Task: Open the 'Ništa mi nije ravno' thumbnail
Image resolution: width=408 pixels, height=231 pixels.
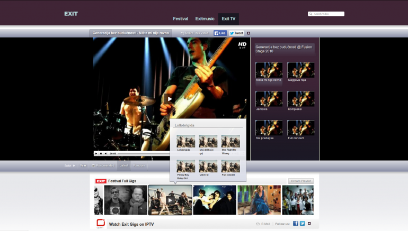Action: 269,70
